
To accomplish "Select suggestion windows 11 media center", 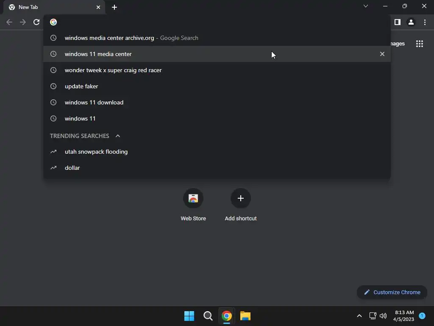I will point(217,54).
